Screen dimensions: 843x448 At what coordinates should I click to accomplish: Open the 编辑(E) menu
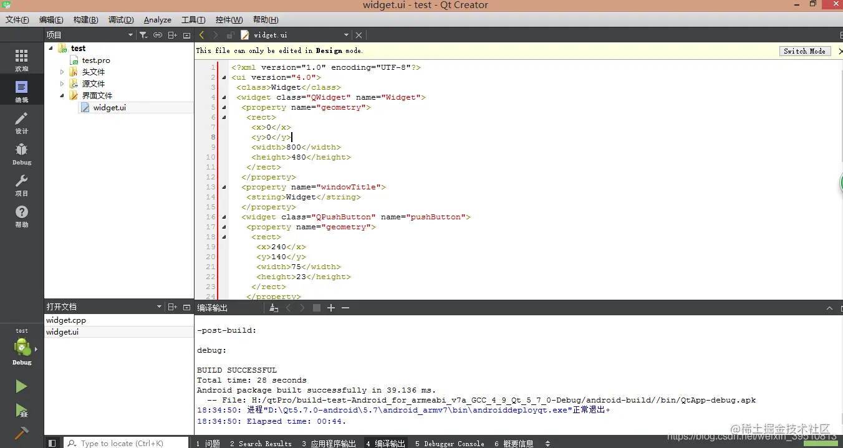point(51,20)
